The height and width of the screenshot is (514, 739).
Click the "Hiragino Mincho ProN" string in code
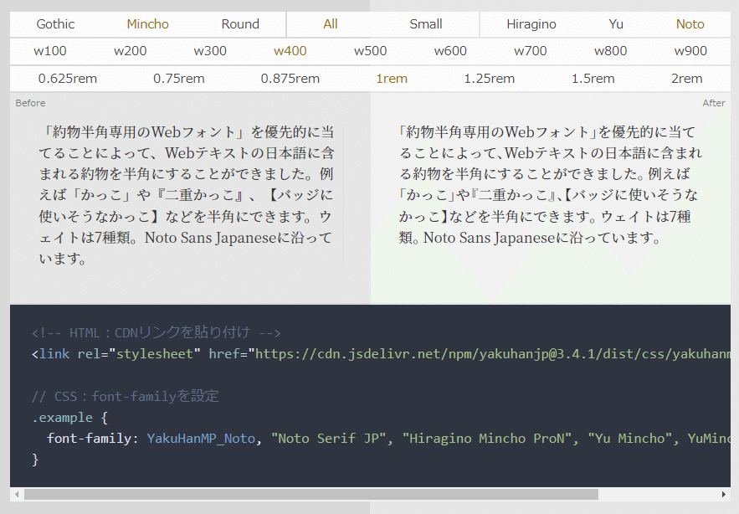487,439
